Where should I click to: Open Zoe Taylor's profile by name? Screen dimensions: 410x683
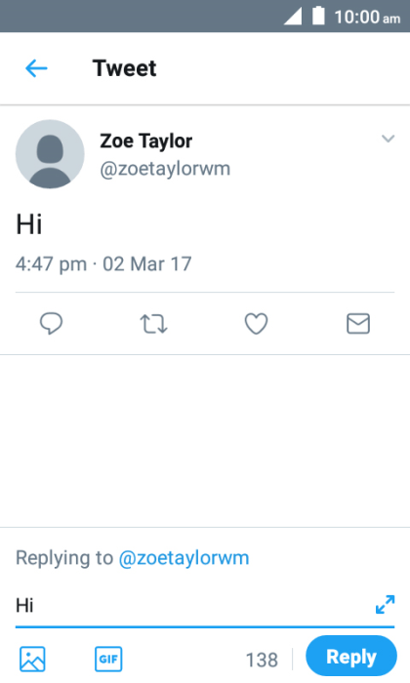click(x=146, y=141)
